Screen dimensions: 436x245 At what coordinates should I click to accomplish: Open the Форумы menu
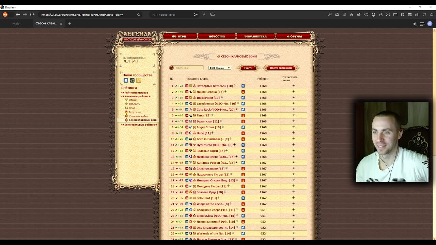tap(295, 36)
